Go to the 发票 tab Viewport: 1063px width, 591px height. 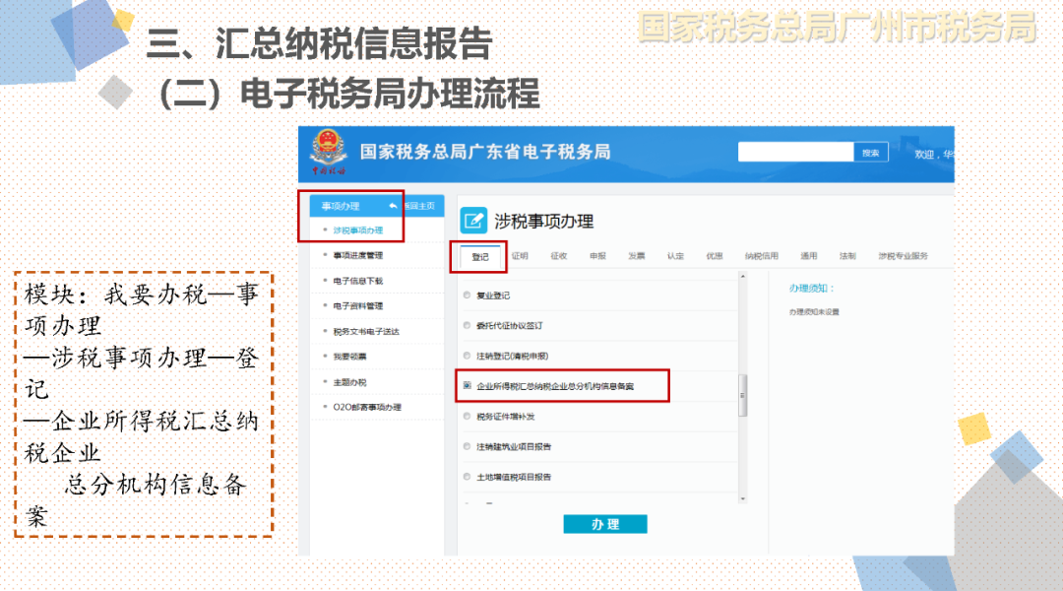[637, 256]
